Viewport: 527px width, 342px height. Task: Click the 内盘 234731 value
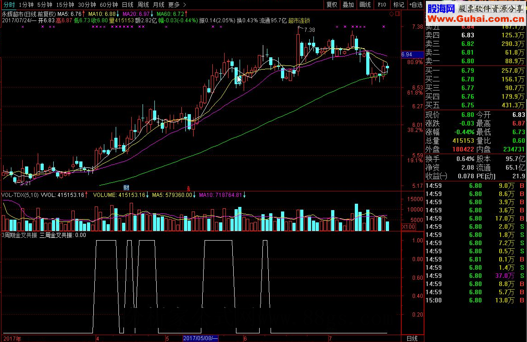pyautogui.click(x=514, y=149)
